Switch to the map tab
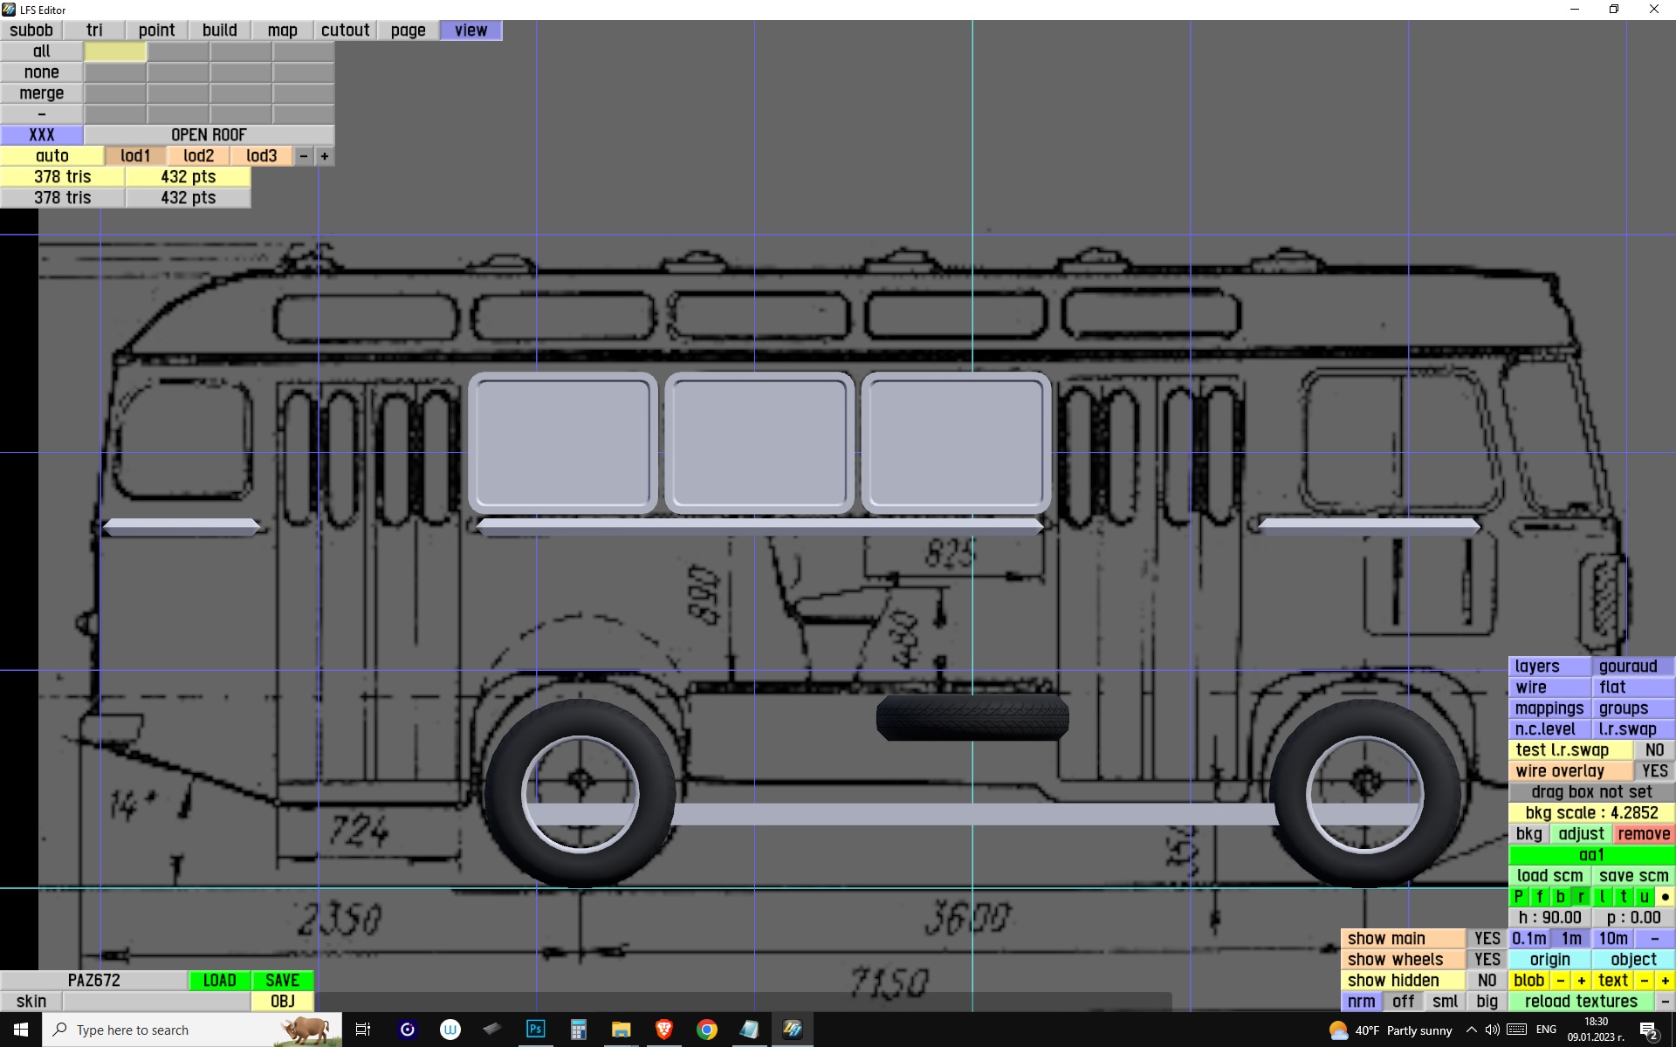The width and height of the screenshot is (1676, 1047). point(282,30)
